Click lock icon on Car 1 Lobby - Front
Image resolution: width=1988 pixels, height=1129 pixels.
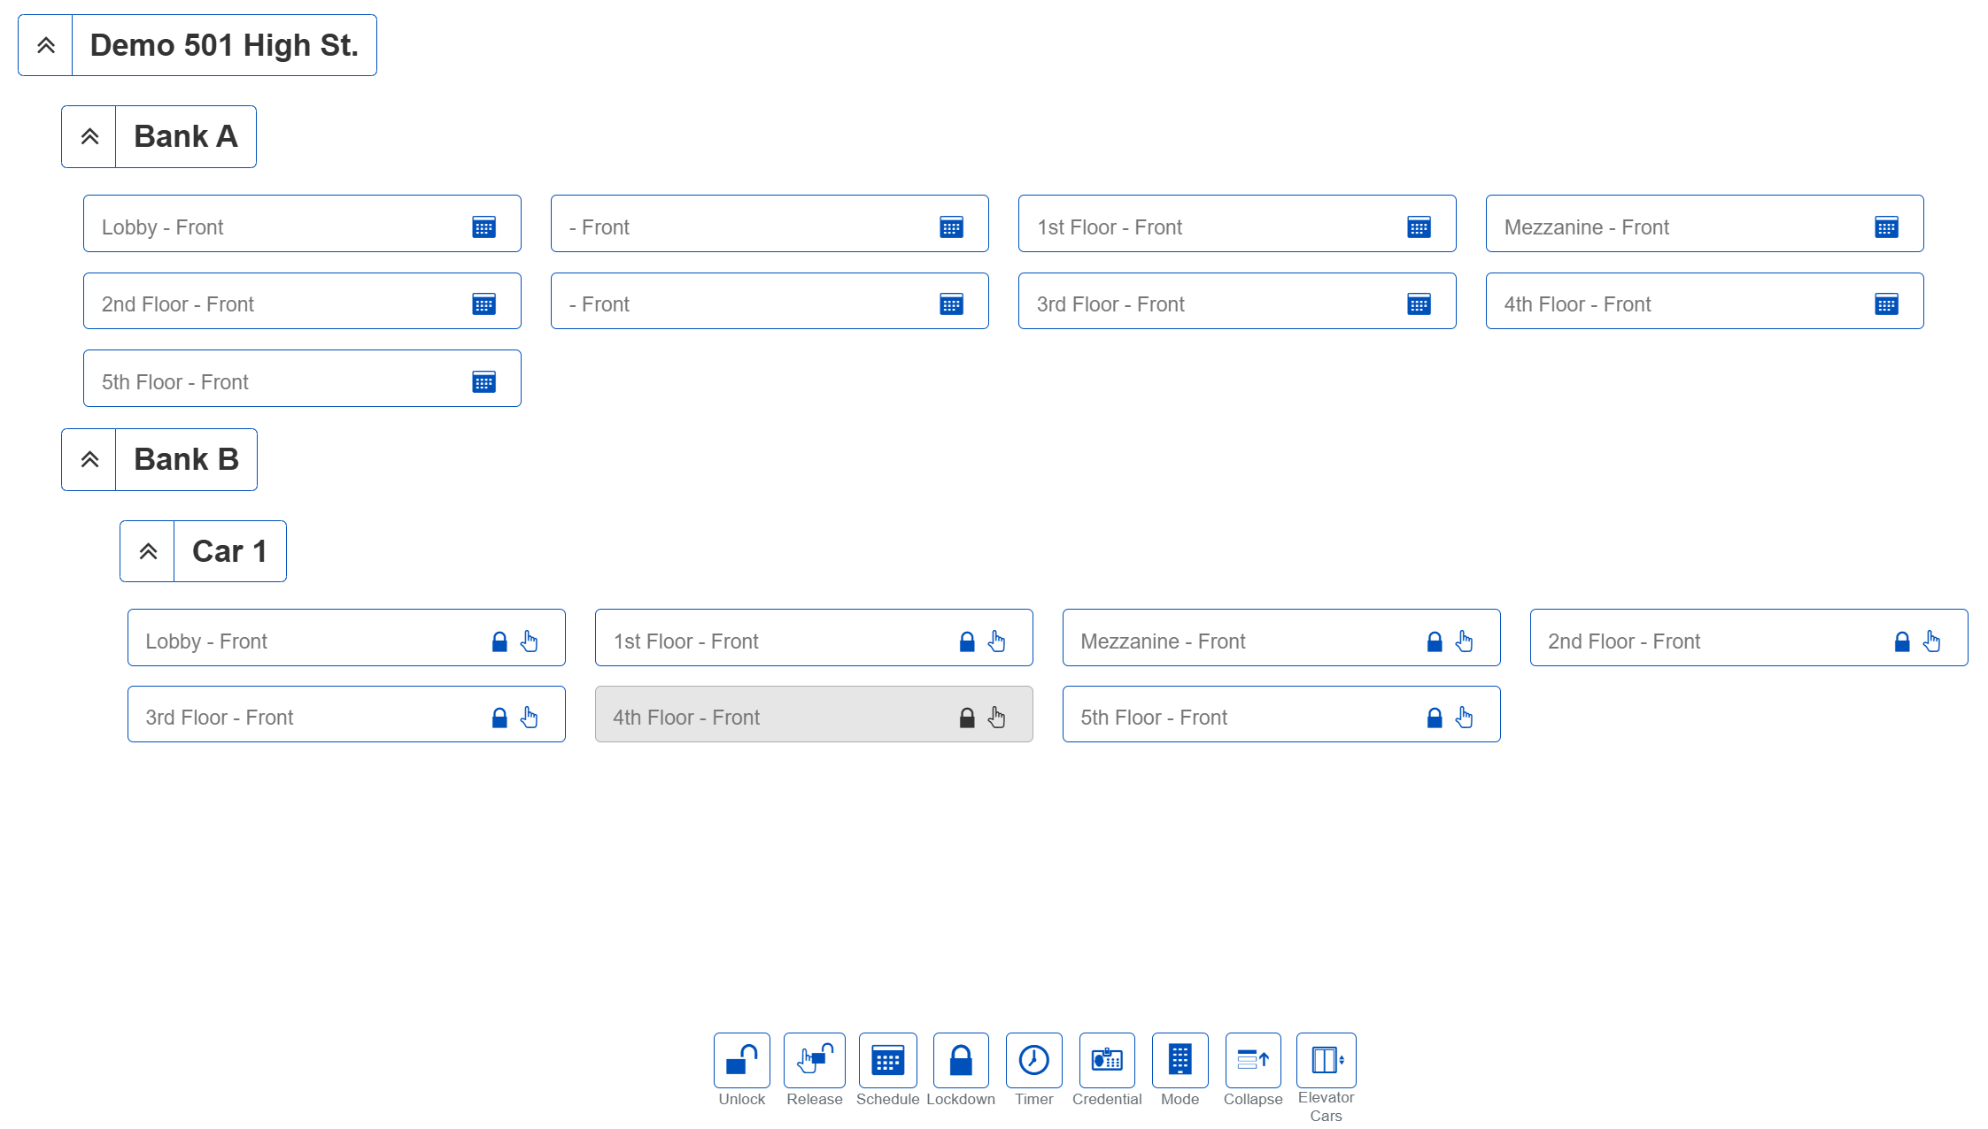[x=499, y=641]
